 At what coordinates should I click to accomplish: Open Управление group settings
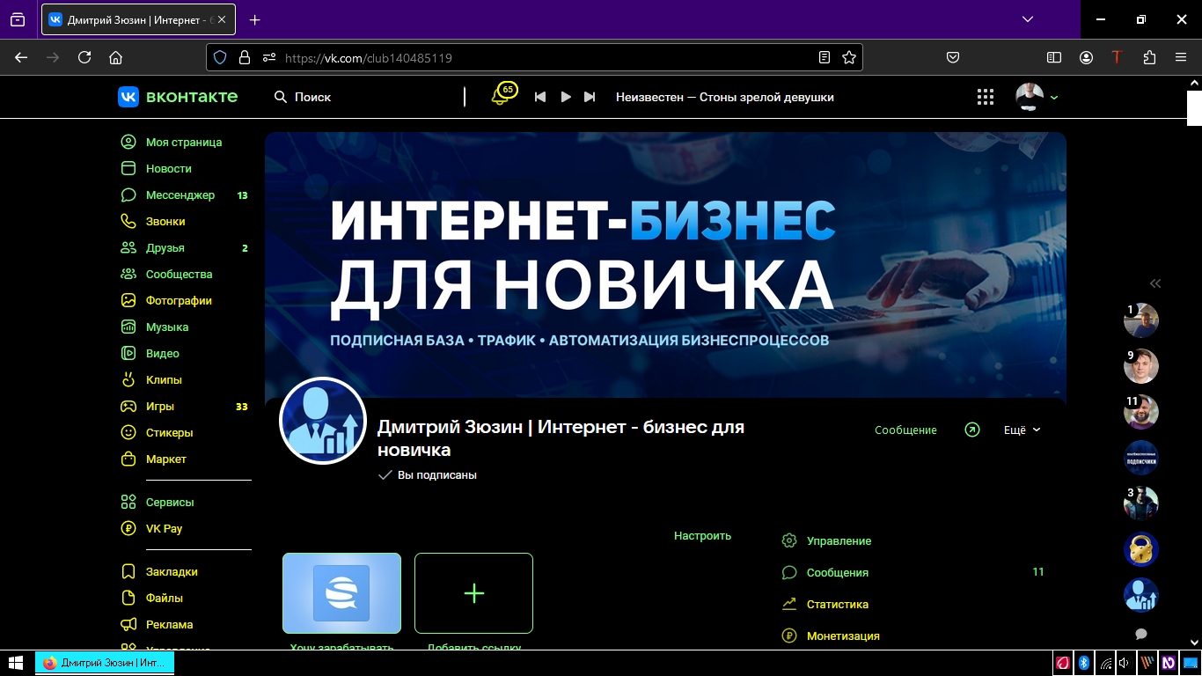[839, 540]
